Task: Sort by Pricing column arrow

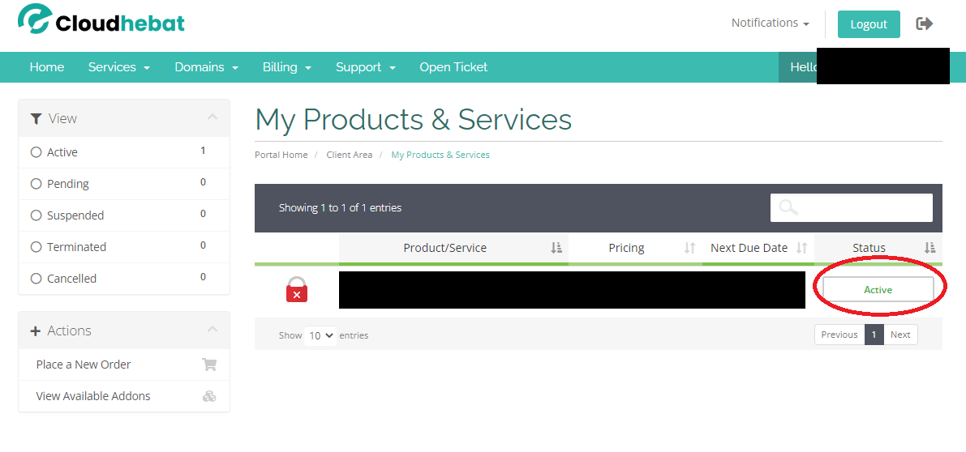Action: point(689,248)
